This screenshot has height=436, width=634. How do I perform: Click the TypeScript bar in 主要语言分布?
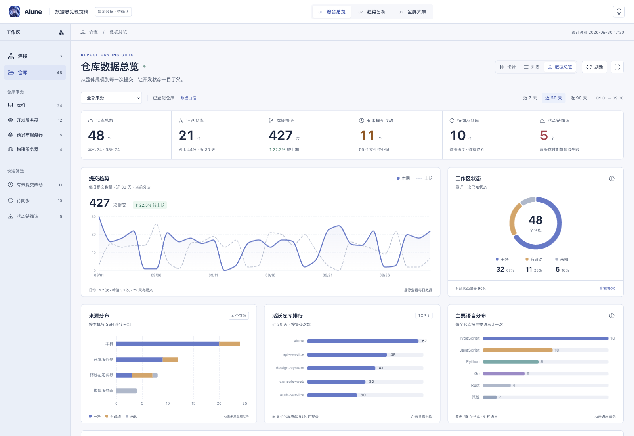pyautogui.click(x=546, y=338)
